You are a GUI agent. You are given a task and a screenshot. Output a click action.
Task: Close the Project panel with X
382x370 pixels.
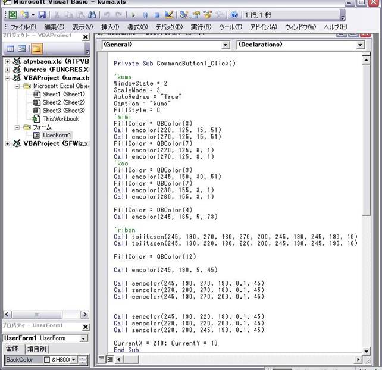pos(86,37)
